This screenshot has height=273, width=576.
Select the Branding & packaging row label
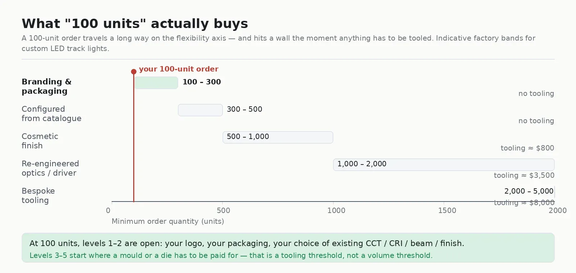coord(46,86)
